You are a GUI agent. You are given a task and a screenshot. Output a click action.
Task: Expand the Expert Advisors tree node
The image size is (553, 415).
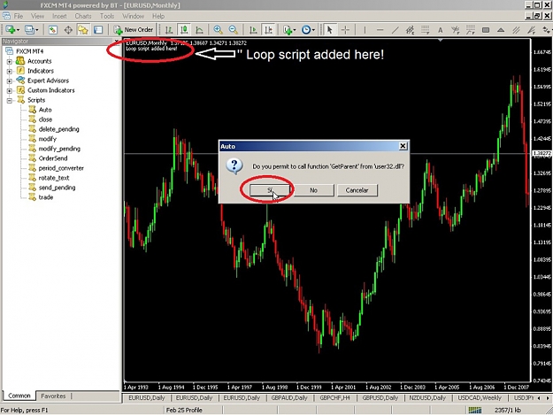tap(10, 81)
